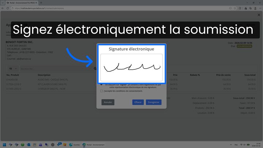Click KIT CLAVIER-SOURIS SANS FIL description
263x148 pixels.
point(52,84)
